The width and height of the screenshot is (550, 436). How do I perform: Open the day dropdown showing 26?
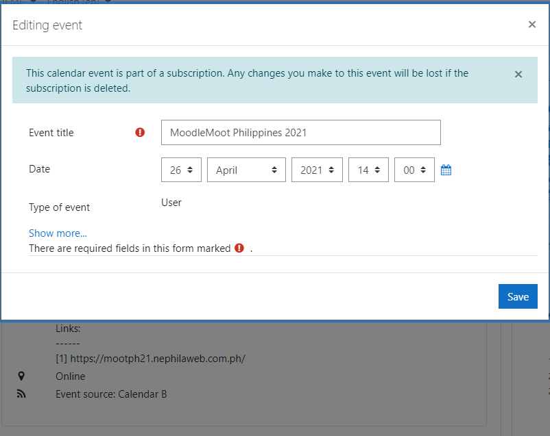tap(181, 170)
